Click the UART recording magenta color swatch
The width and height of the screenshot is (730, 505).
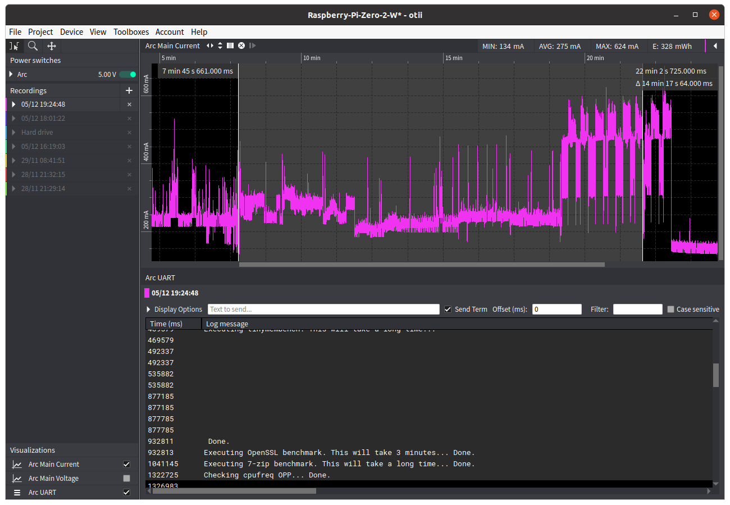[147, 293]
